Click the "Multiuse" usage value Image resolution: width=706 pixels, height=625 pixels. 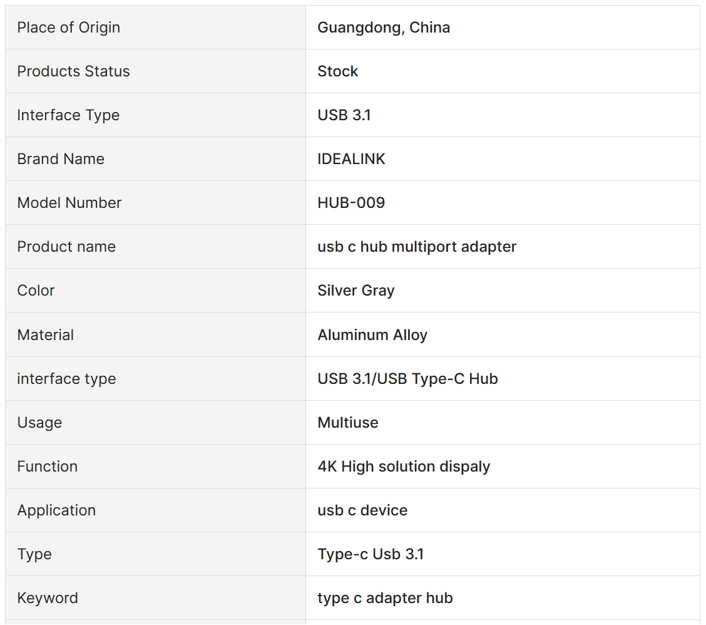pyautogui.click(x=348, y=423)
